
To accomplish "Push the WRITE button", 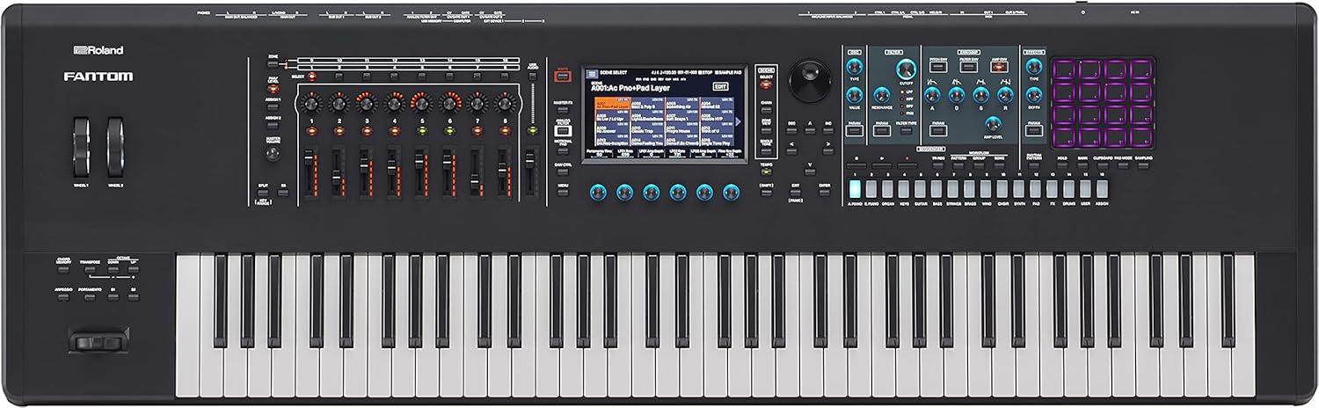I will (563, 76).
